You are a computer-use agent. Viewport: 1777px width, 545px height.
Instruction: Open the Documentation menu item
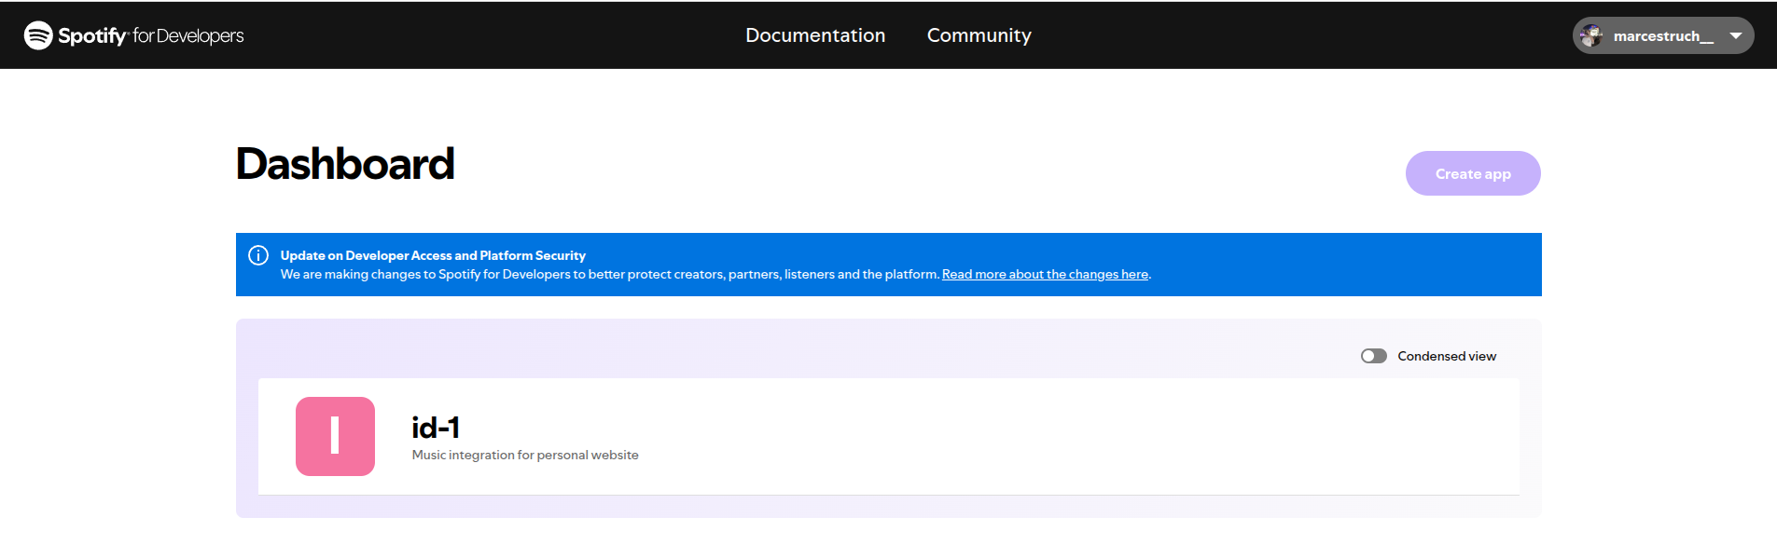tap(815, 35)
